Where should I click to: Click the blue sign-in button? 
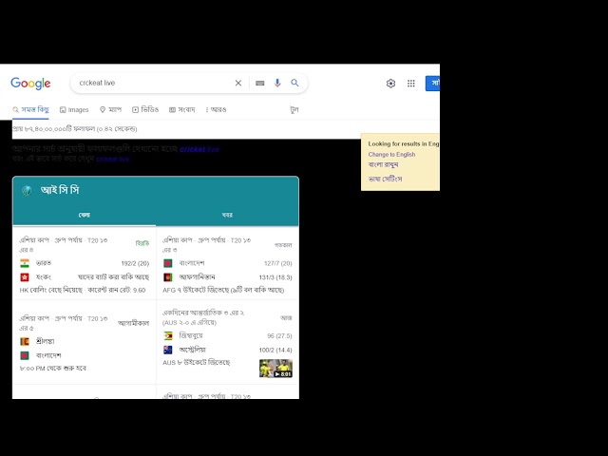pyautogui.click(x=432, y=84)
